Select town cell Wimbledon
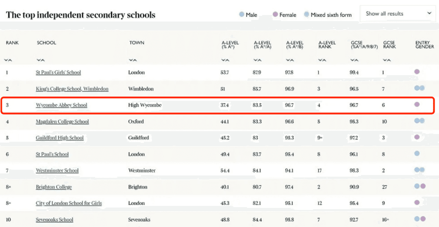Image resolution: width=439 pixels, height=227 pixels. (141, 89)
